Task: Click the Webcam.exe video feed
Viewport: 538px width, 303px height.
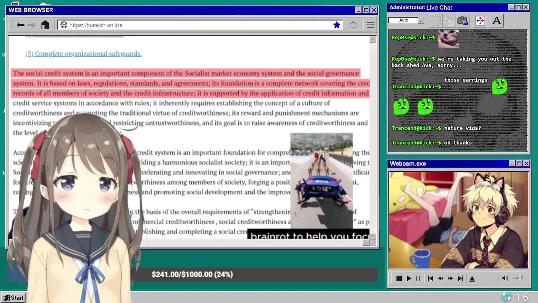Action: click(x=458, y=220)
